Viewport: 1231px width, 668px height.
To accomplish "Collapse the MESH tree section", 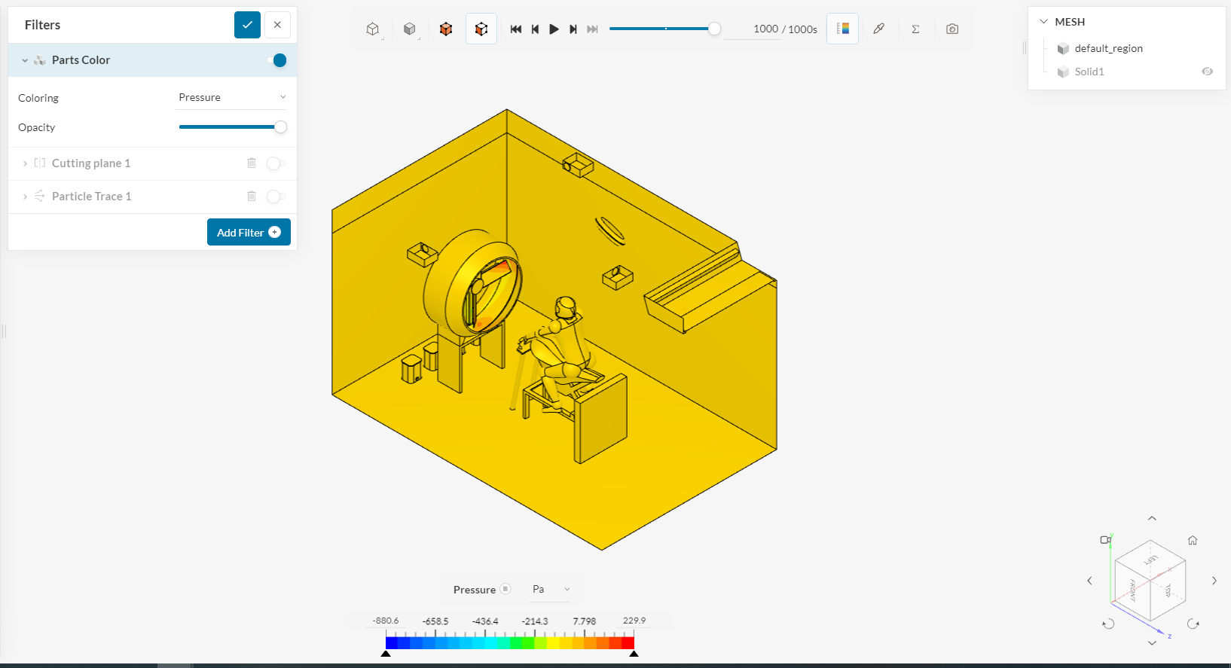I will [1043, 22].
